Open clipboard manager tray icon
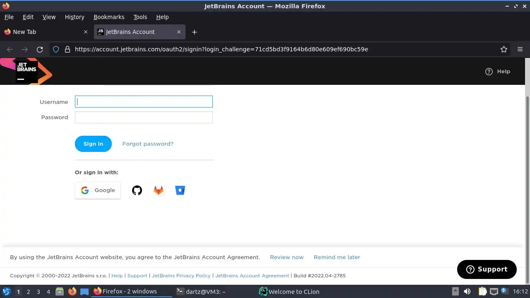This screenshot has width=530, height=298. click(482, 291)
